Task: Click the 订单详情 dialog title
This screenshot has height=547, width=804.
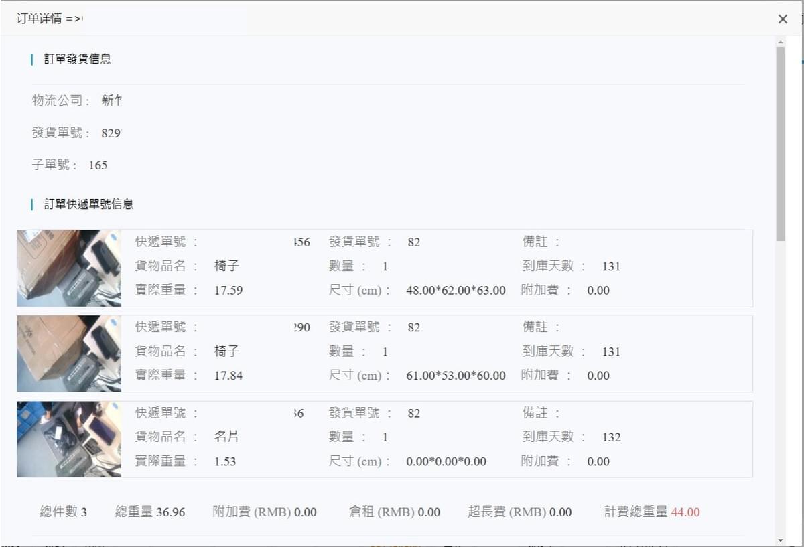Action: click(49, 19)
